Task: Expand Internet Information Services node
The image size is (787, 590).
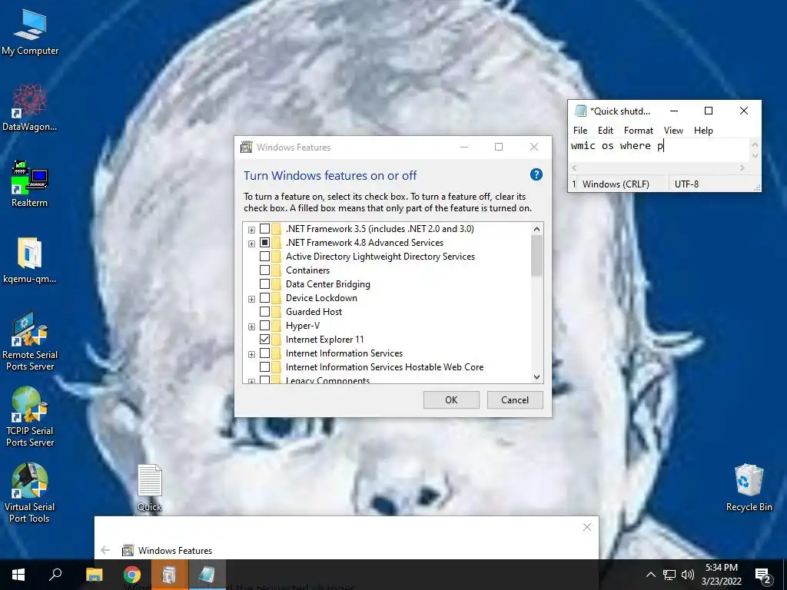Action: tap(251, 354)
